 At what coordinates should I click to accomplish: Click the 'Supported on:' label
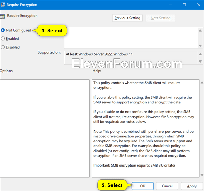[49, 52]
